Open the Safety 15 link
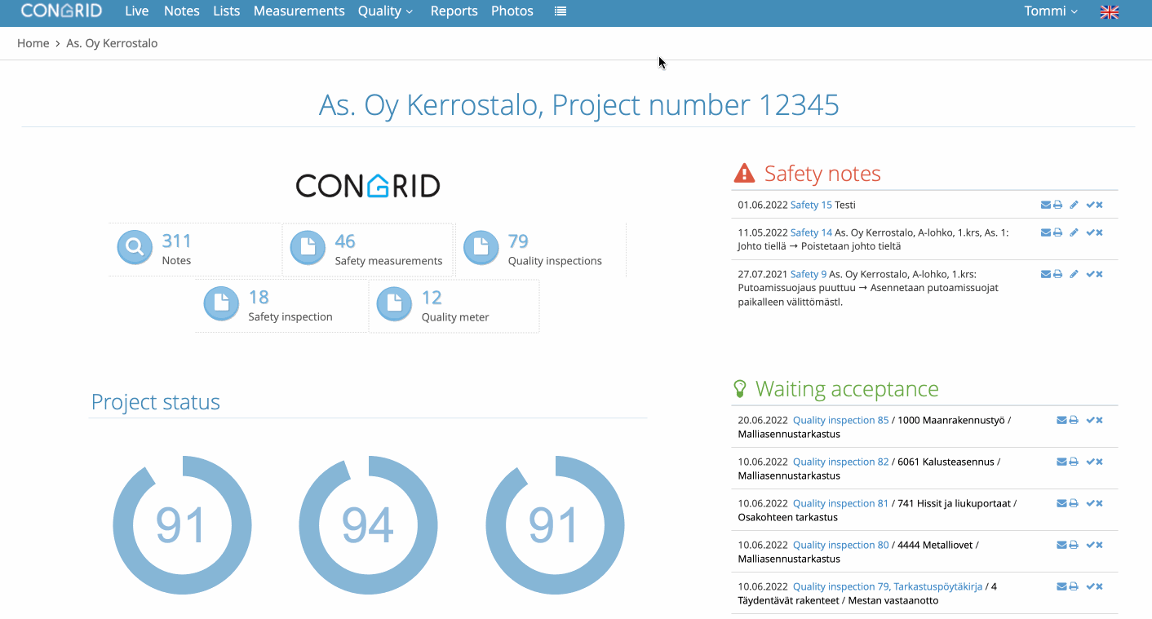The width and height of the screenshot is (1152, 619). (811, 206)
